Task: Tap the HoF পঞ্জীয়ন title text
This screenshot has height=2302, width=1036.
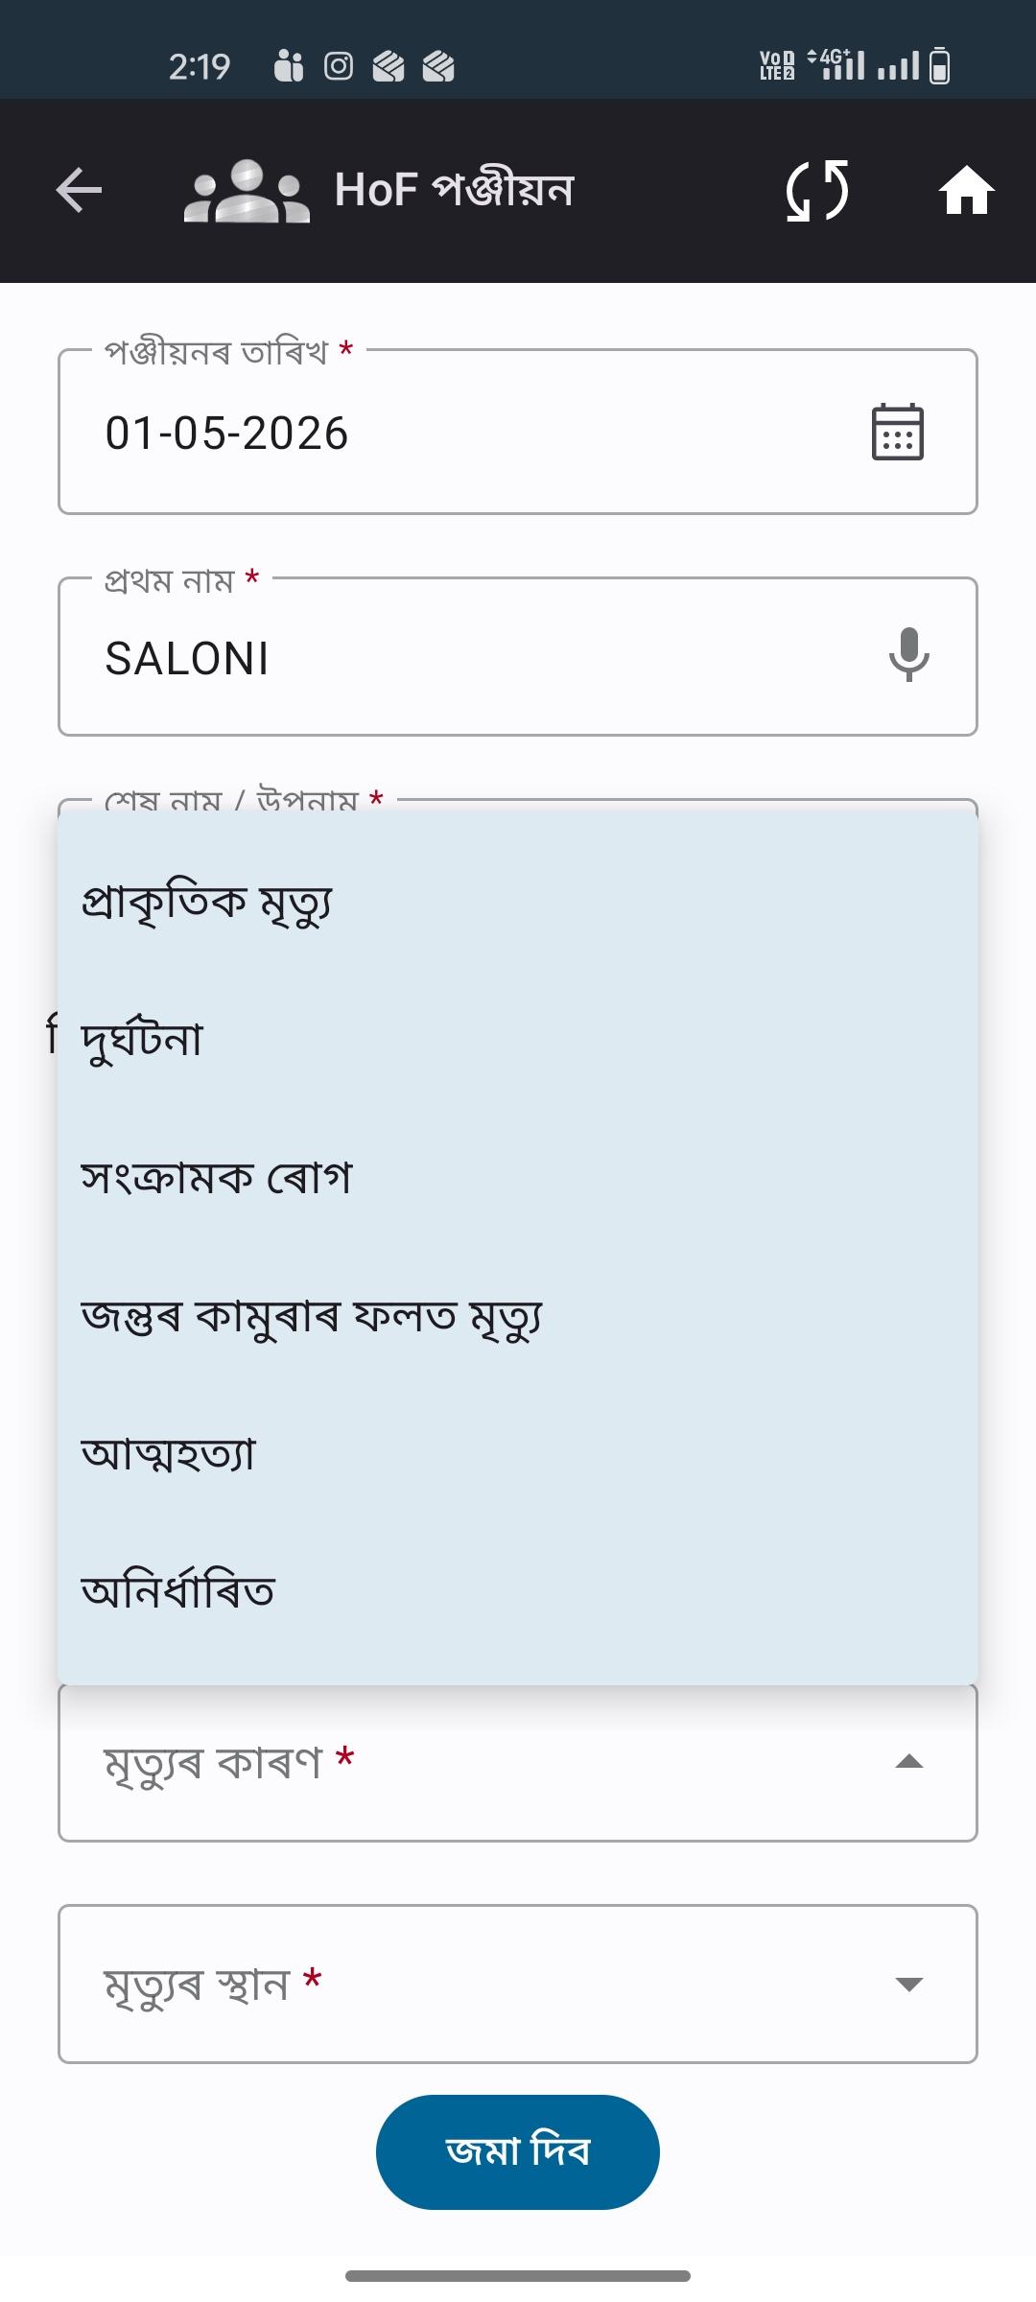Action: (x=454, y=189)
